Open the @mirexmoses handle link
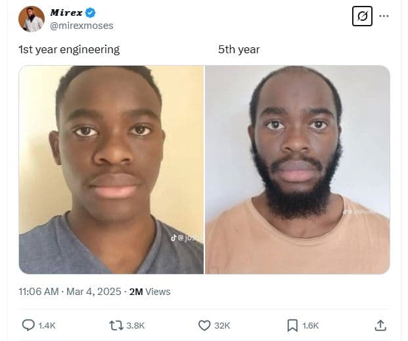 81,26
